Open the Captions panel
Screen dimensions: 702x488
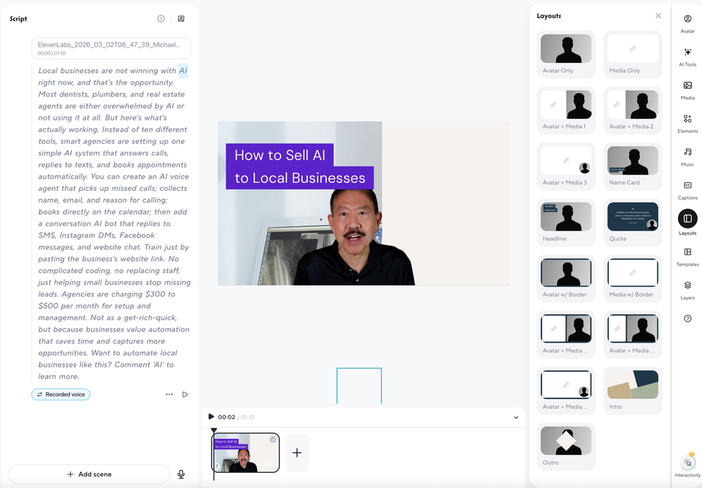point(687,190)
